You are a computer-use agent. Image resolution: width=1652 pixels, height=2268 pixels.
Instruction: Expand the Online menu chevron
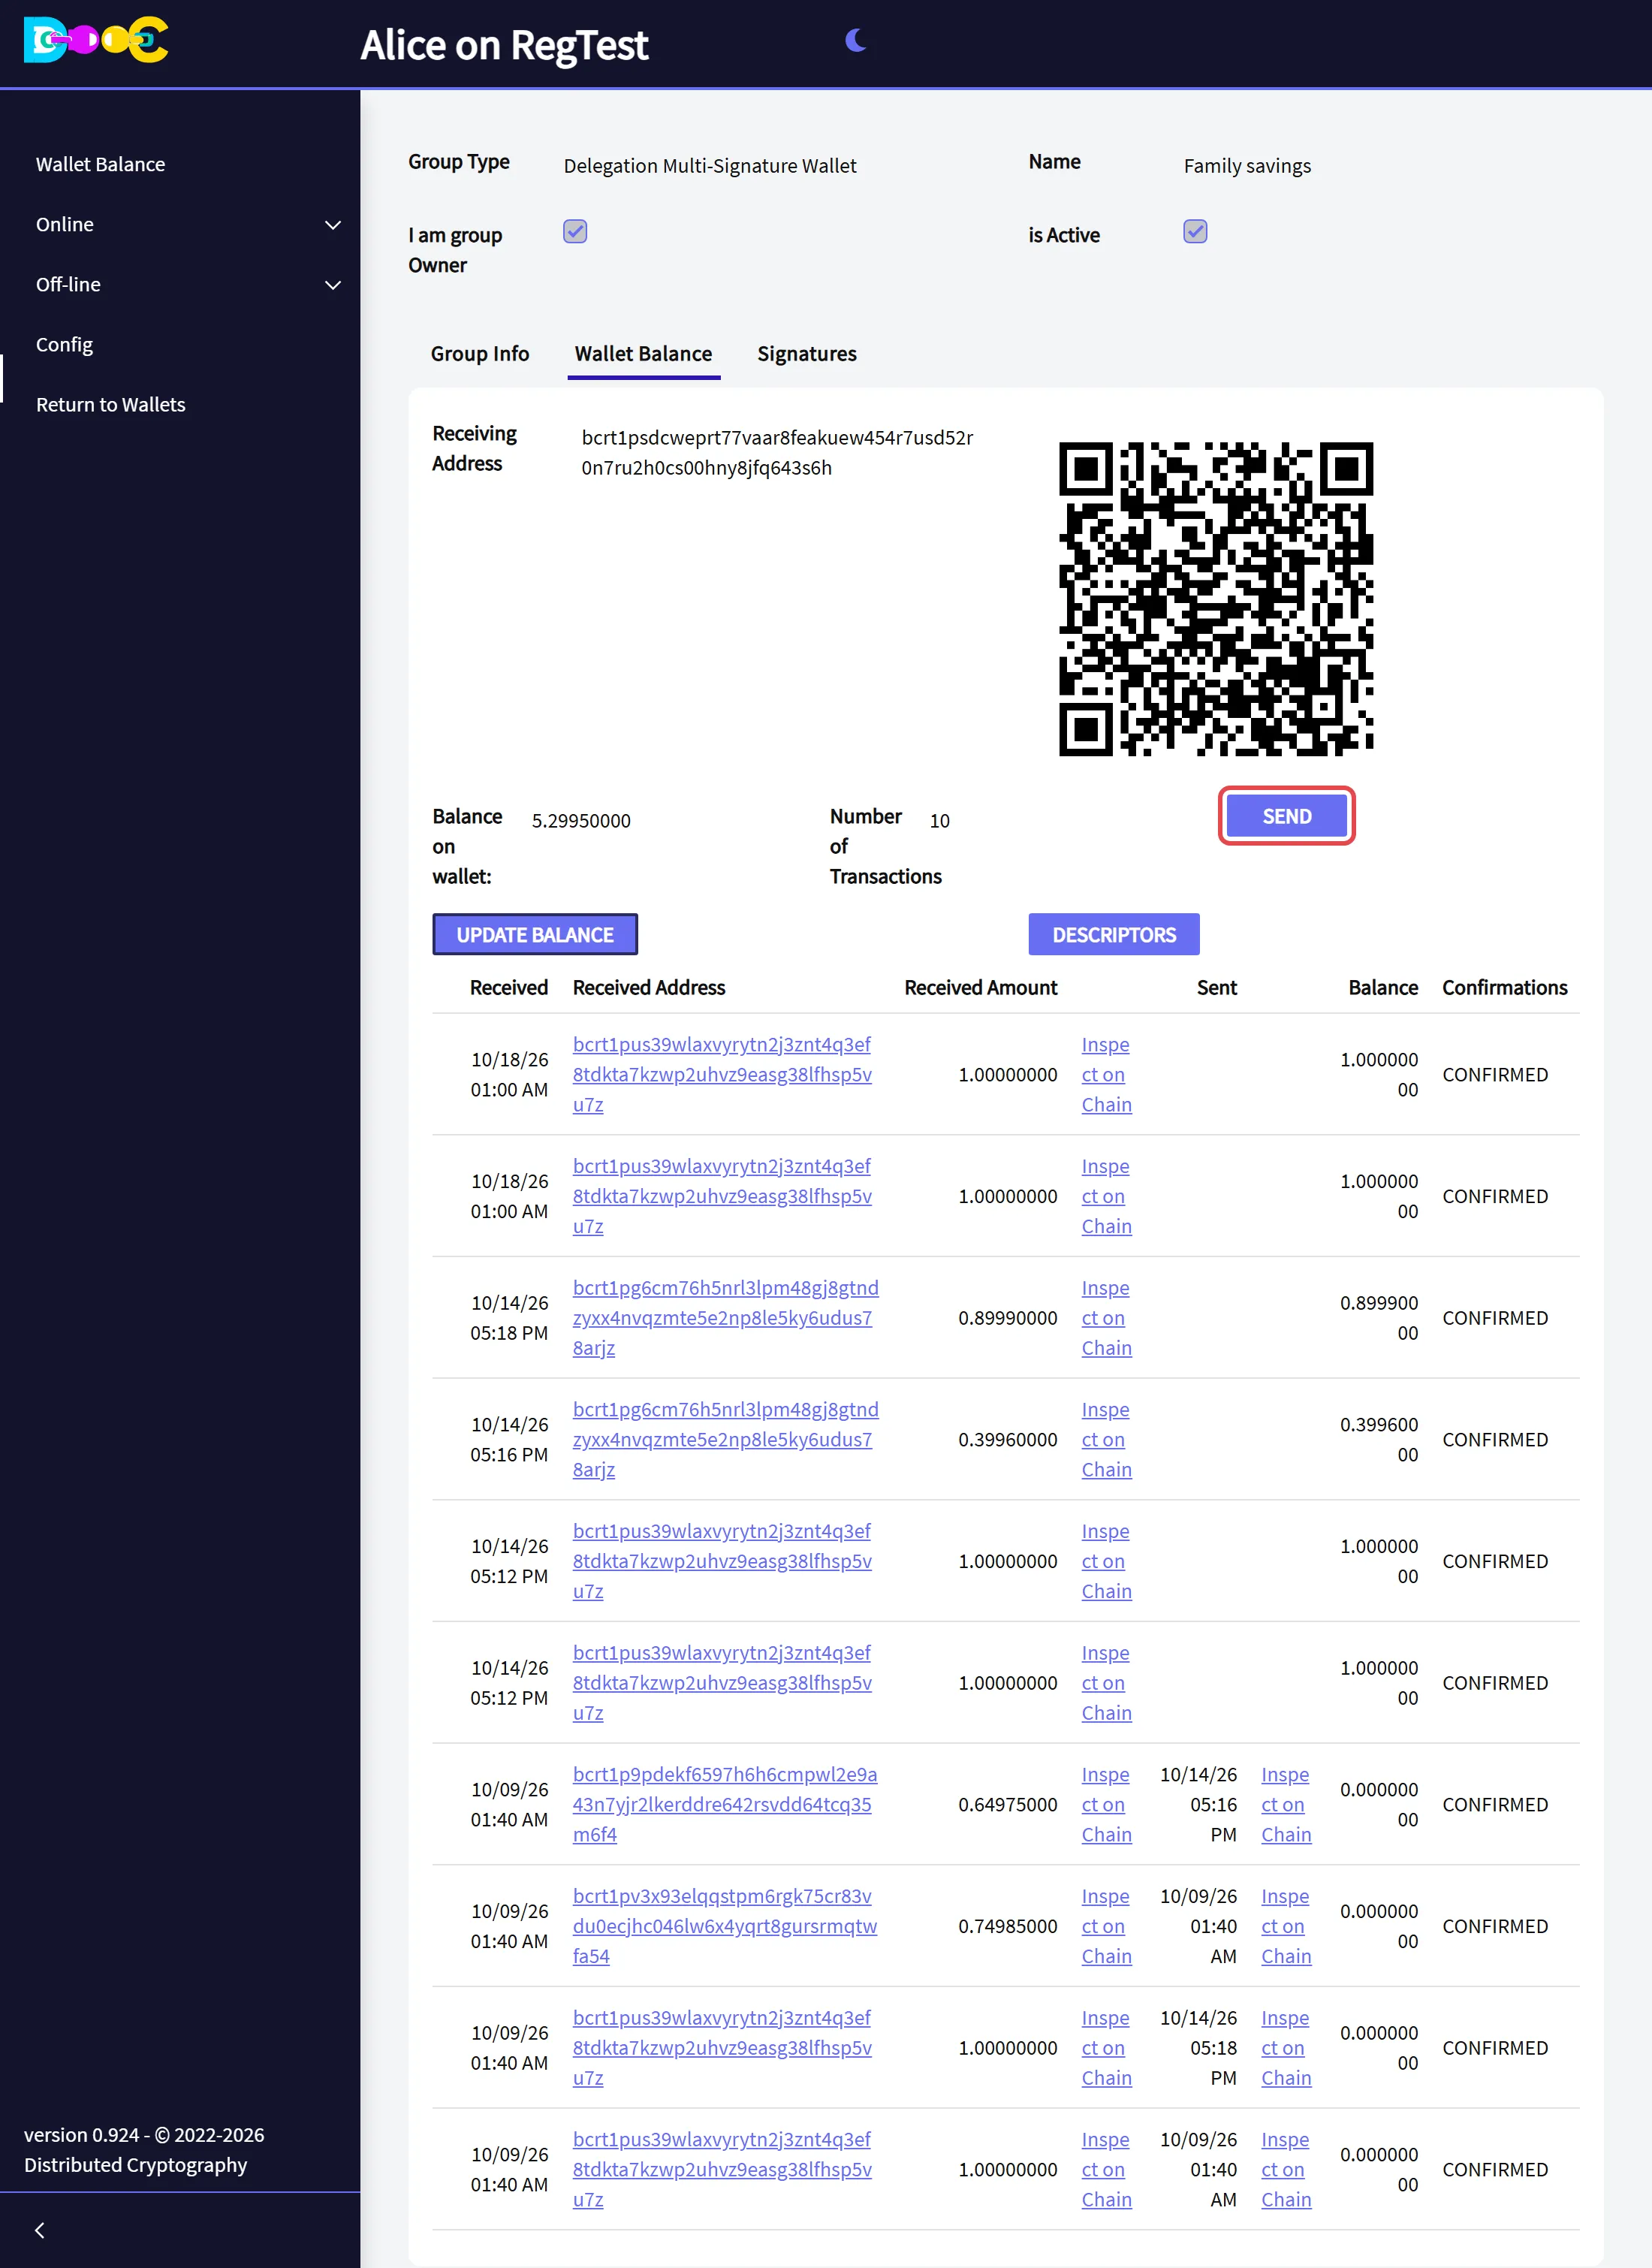click(333, 225)
